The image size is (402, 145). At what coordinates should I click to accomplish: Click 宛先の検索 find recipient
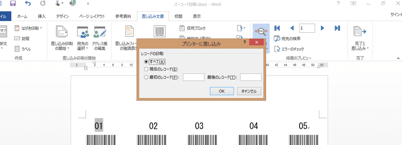point(287,39)
